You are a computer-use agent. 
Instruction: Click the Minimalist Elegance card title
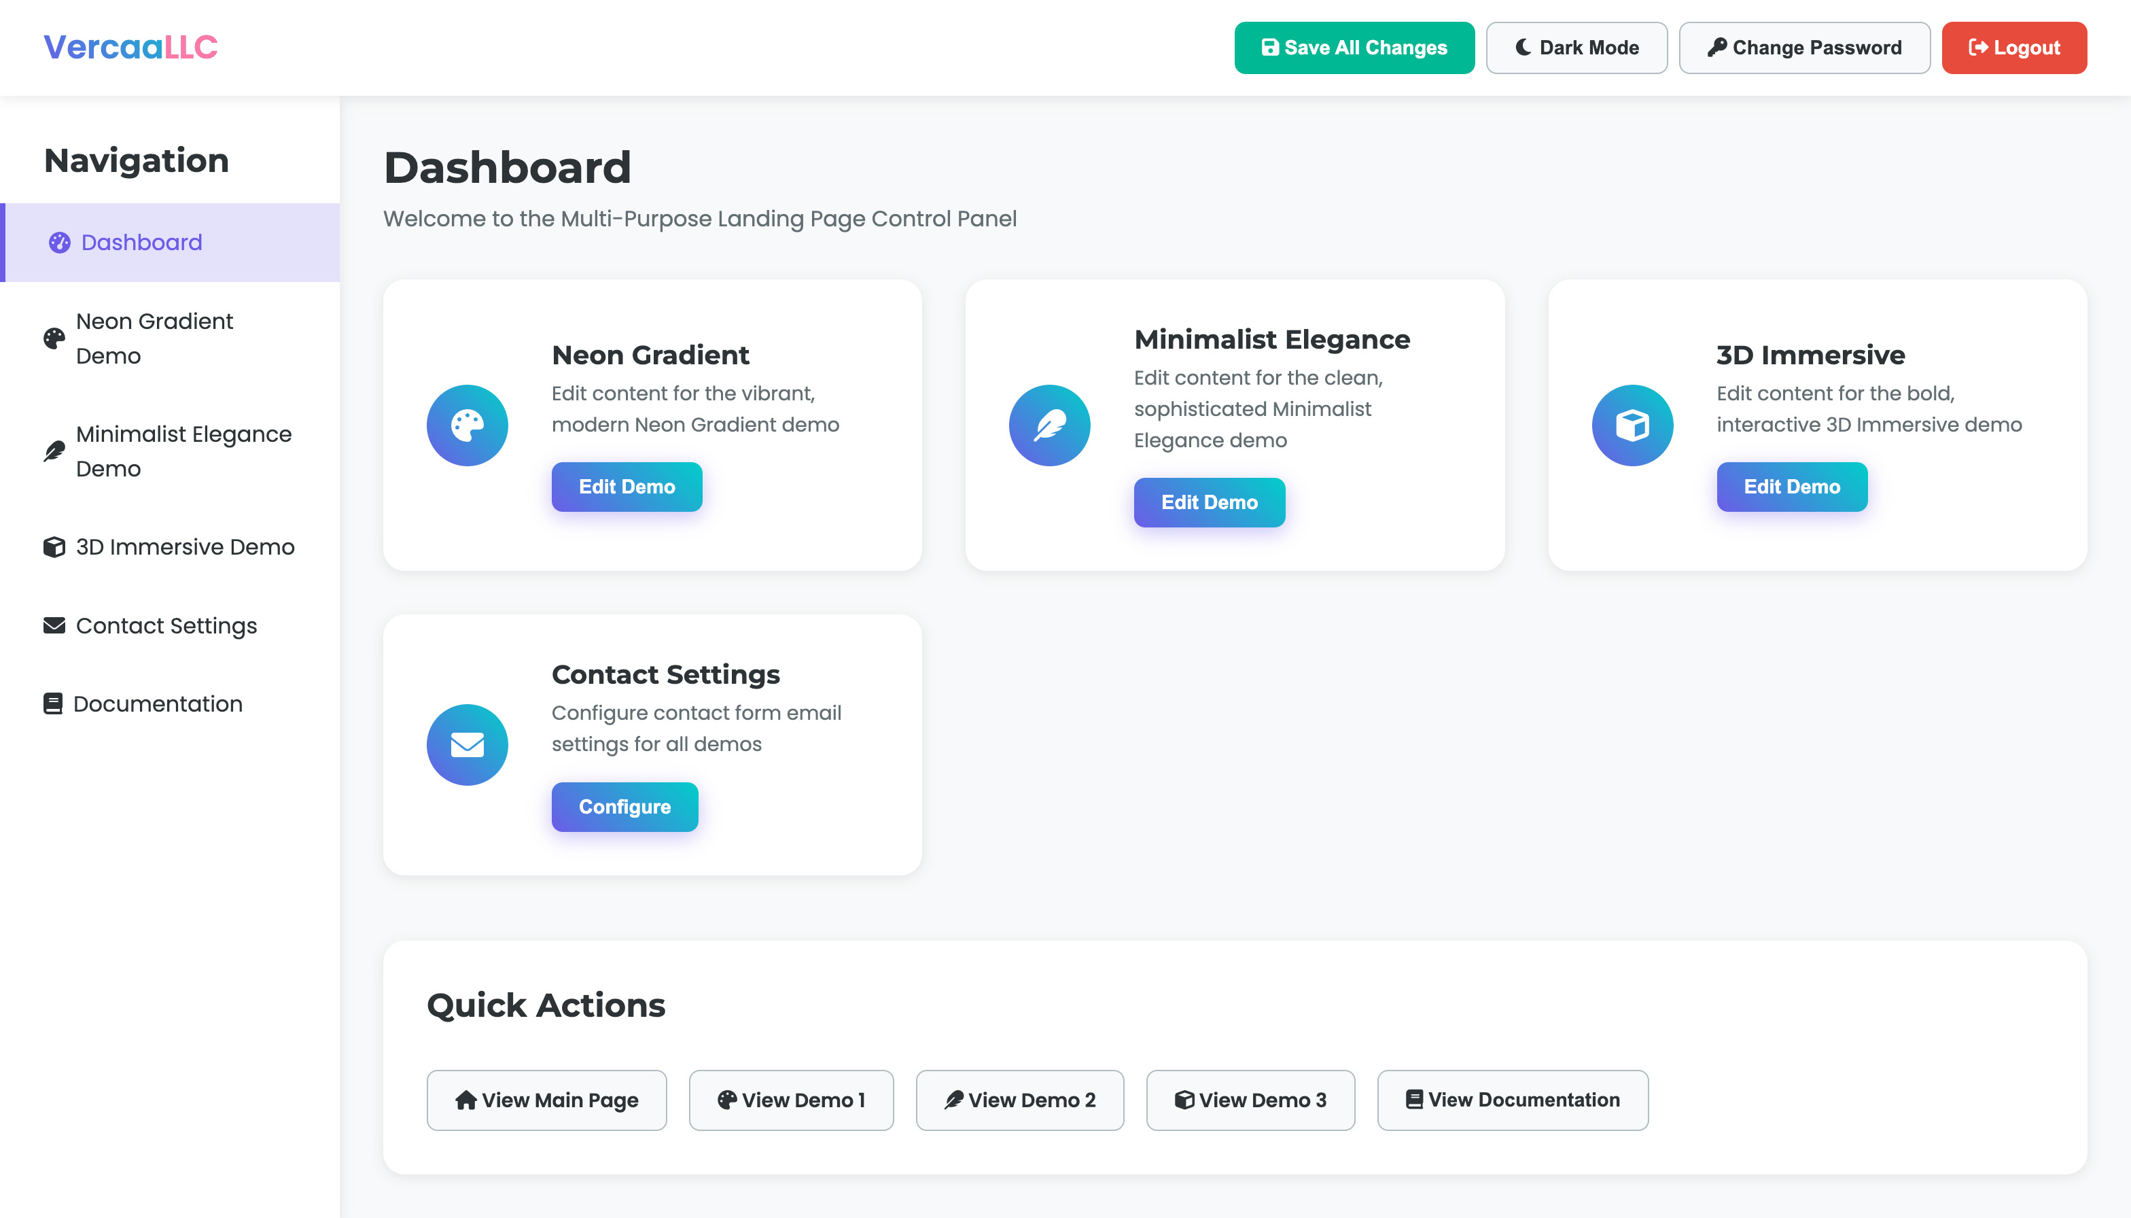click(x=1272, y=340)
